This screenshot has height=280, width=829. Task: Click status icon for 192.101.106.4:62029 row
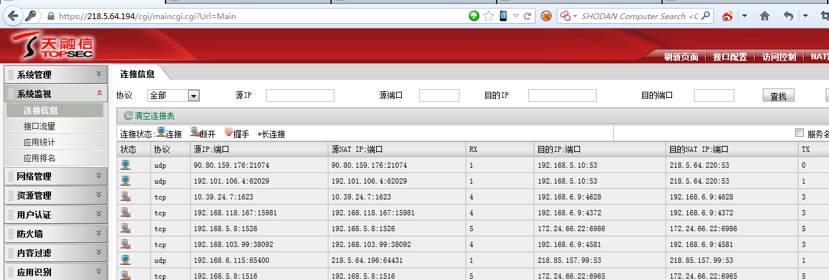(x=125, y=180)
